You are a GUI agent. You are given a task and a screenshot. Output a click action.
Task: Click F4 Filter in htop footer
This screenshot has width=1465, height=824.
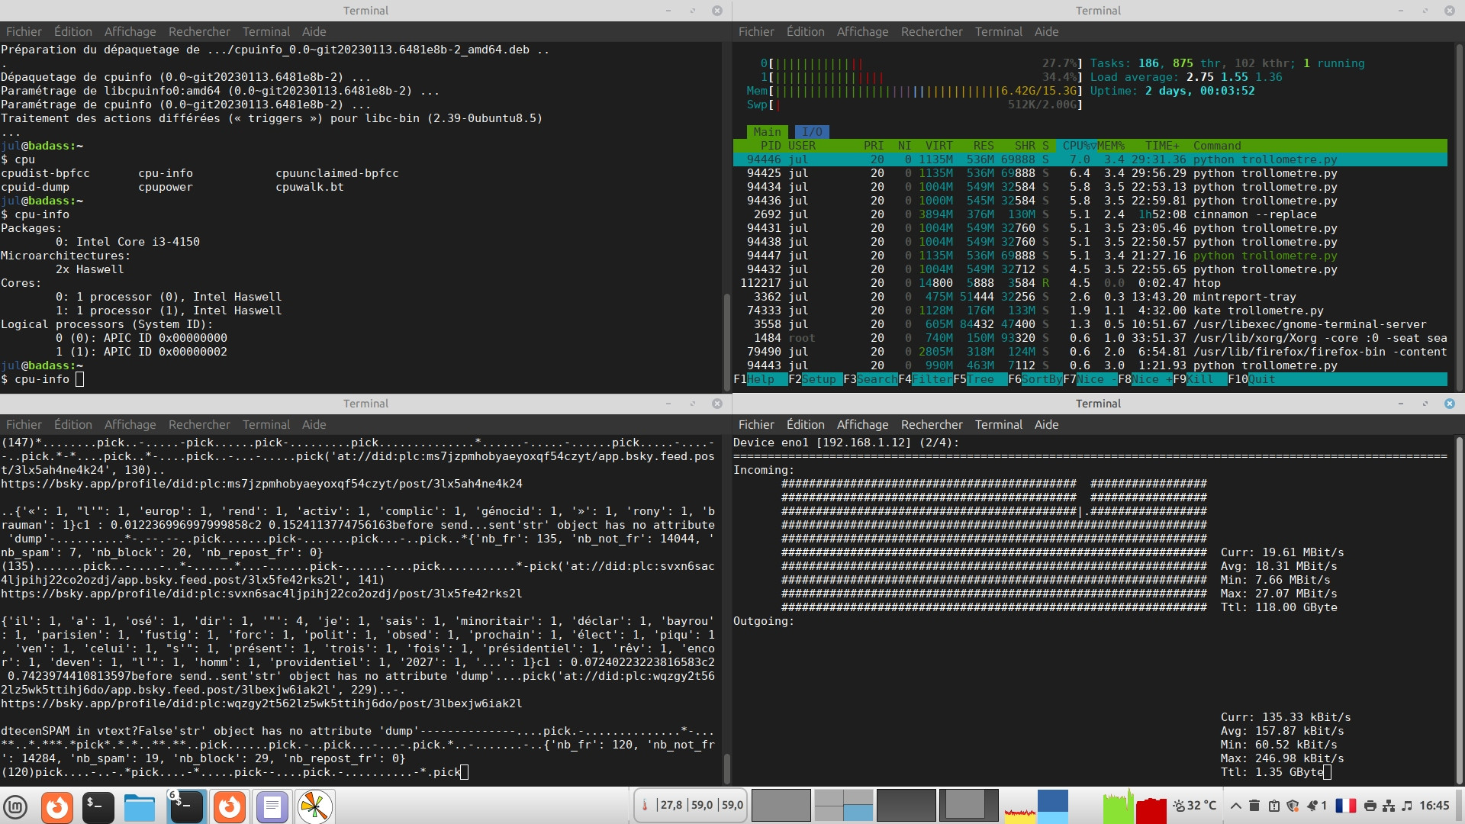click(926, 379)
